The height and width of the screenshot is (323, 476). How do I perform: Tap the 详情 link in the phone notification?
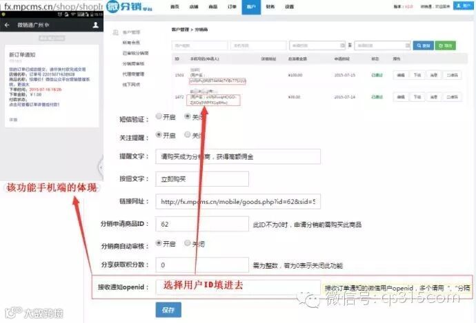pyautogui.click(x=13, y=120)
